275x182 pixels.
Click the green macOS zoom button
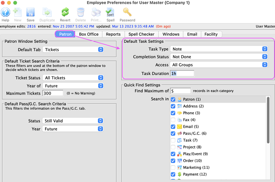[x=15, y=3]
